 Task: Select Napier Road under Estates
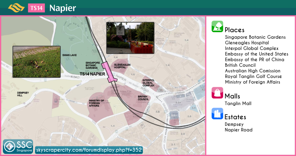239,130
